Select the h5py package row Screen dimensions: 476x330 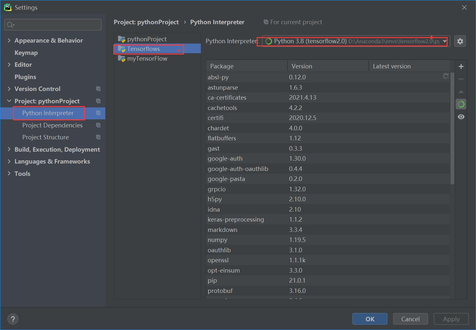coord(328,199)
